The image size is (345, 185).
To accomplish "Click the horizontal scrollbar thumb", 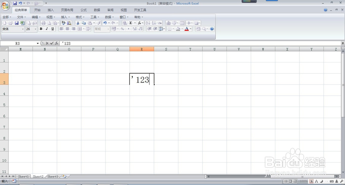I will click(x=302, y=176).
